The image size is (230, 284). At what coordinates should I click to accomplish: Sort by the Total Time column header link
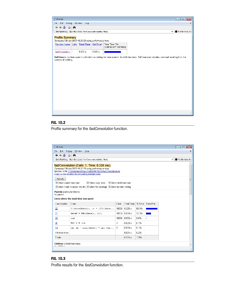(x=84, y=44)
